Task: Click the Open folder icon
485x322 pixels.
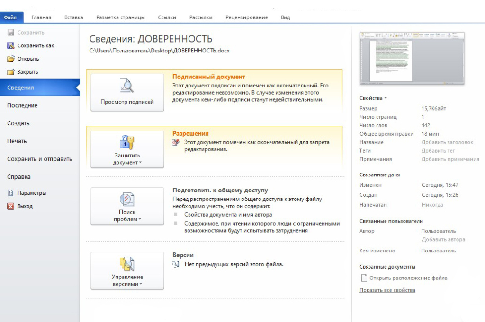Action: pyautogui.click(x=10, y=59)
